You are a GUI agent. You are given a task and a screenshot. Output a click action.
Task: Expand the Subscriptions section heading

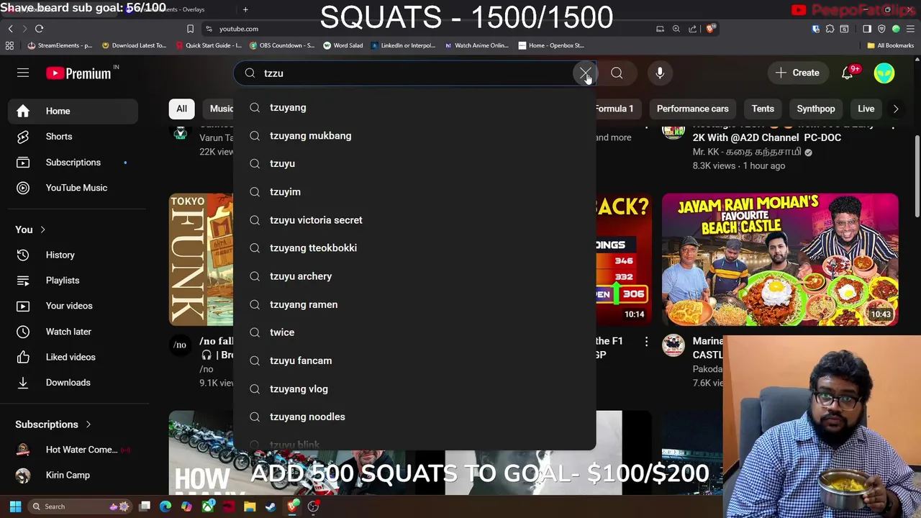[53, 424]
